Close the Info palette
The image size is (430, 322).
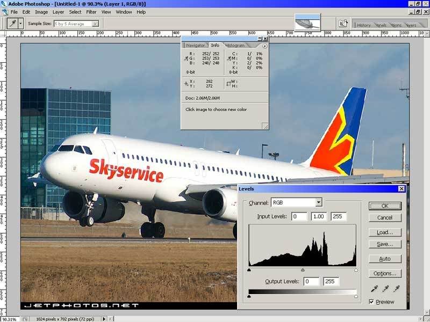tap(265, 39)
